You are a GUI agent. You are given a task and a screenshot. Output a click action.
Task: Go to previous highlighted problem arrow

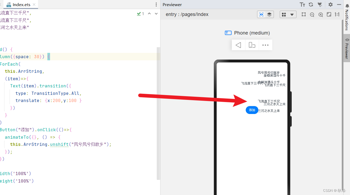pyautogui.click(x=149, y=14)
